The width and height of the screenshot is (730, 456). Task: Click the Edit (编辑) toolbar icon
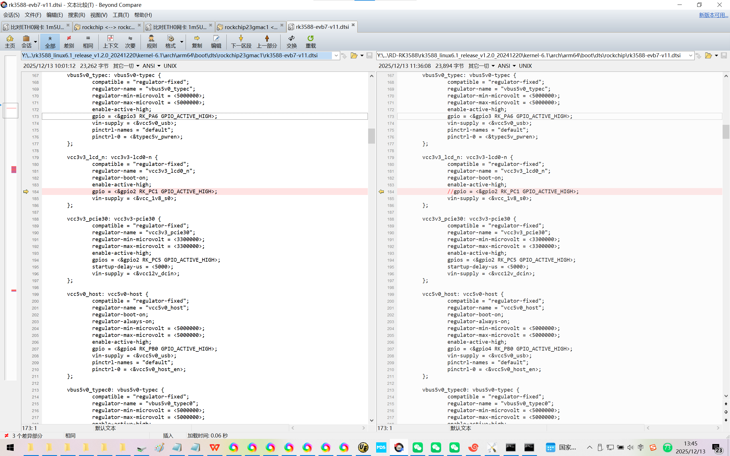click(x=216, y=41)
